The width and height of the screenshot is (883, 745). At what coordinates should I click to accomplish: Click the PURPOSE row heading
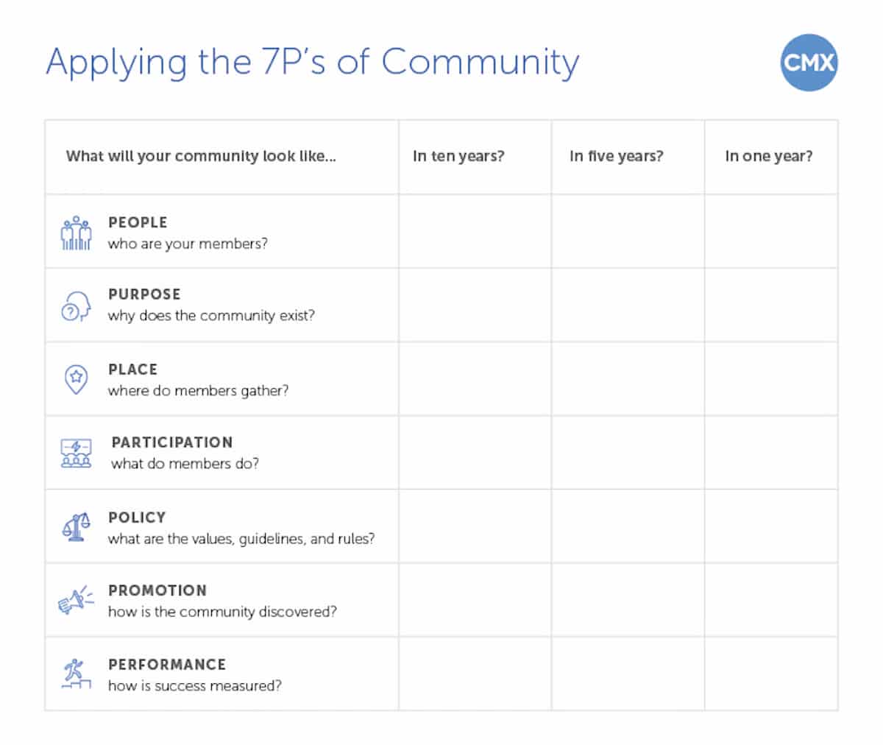pyautogui.click(x=144, y=294)
